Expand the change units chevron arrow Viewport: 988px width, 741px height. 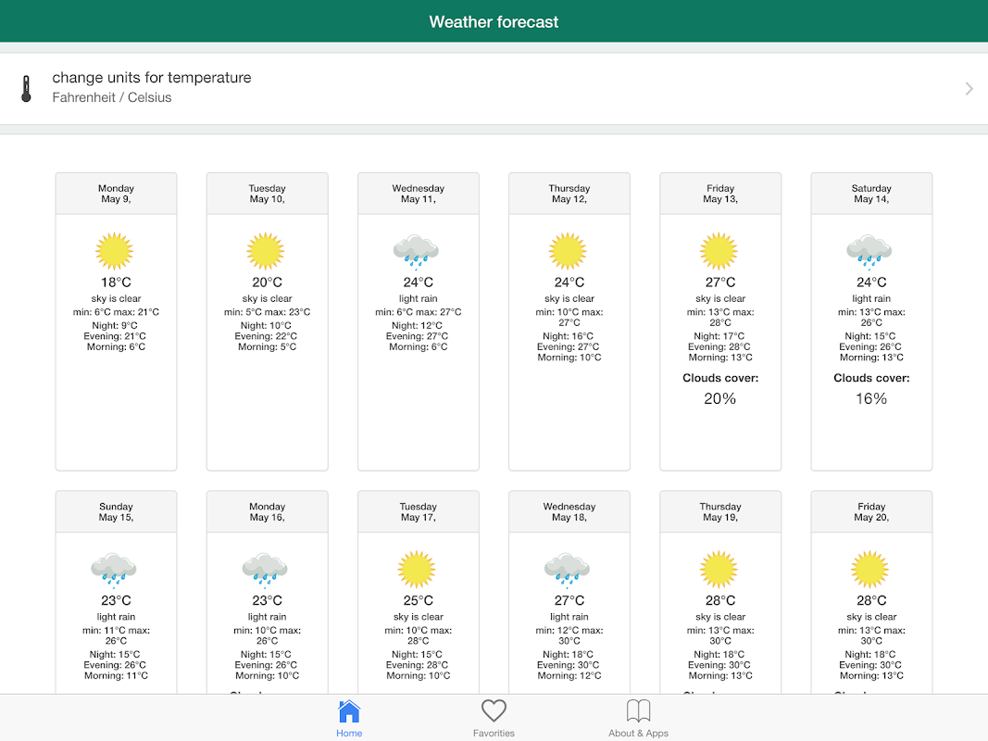[969, 89]
